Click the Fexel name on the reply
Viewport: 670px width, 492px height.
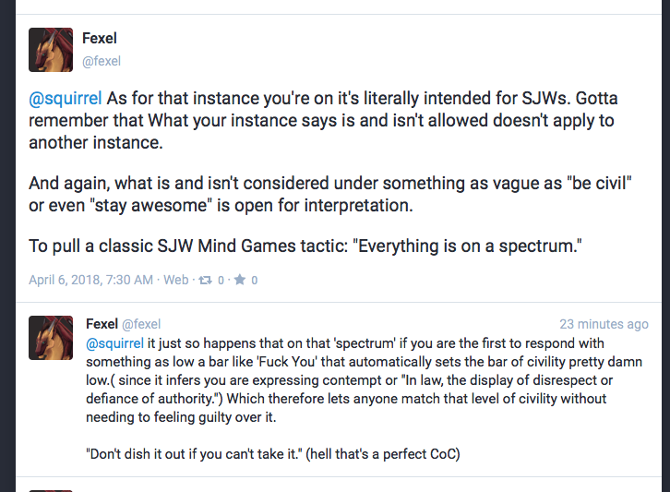[x=102, y=324]
